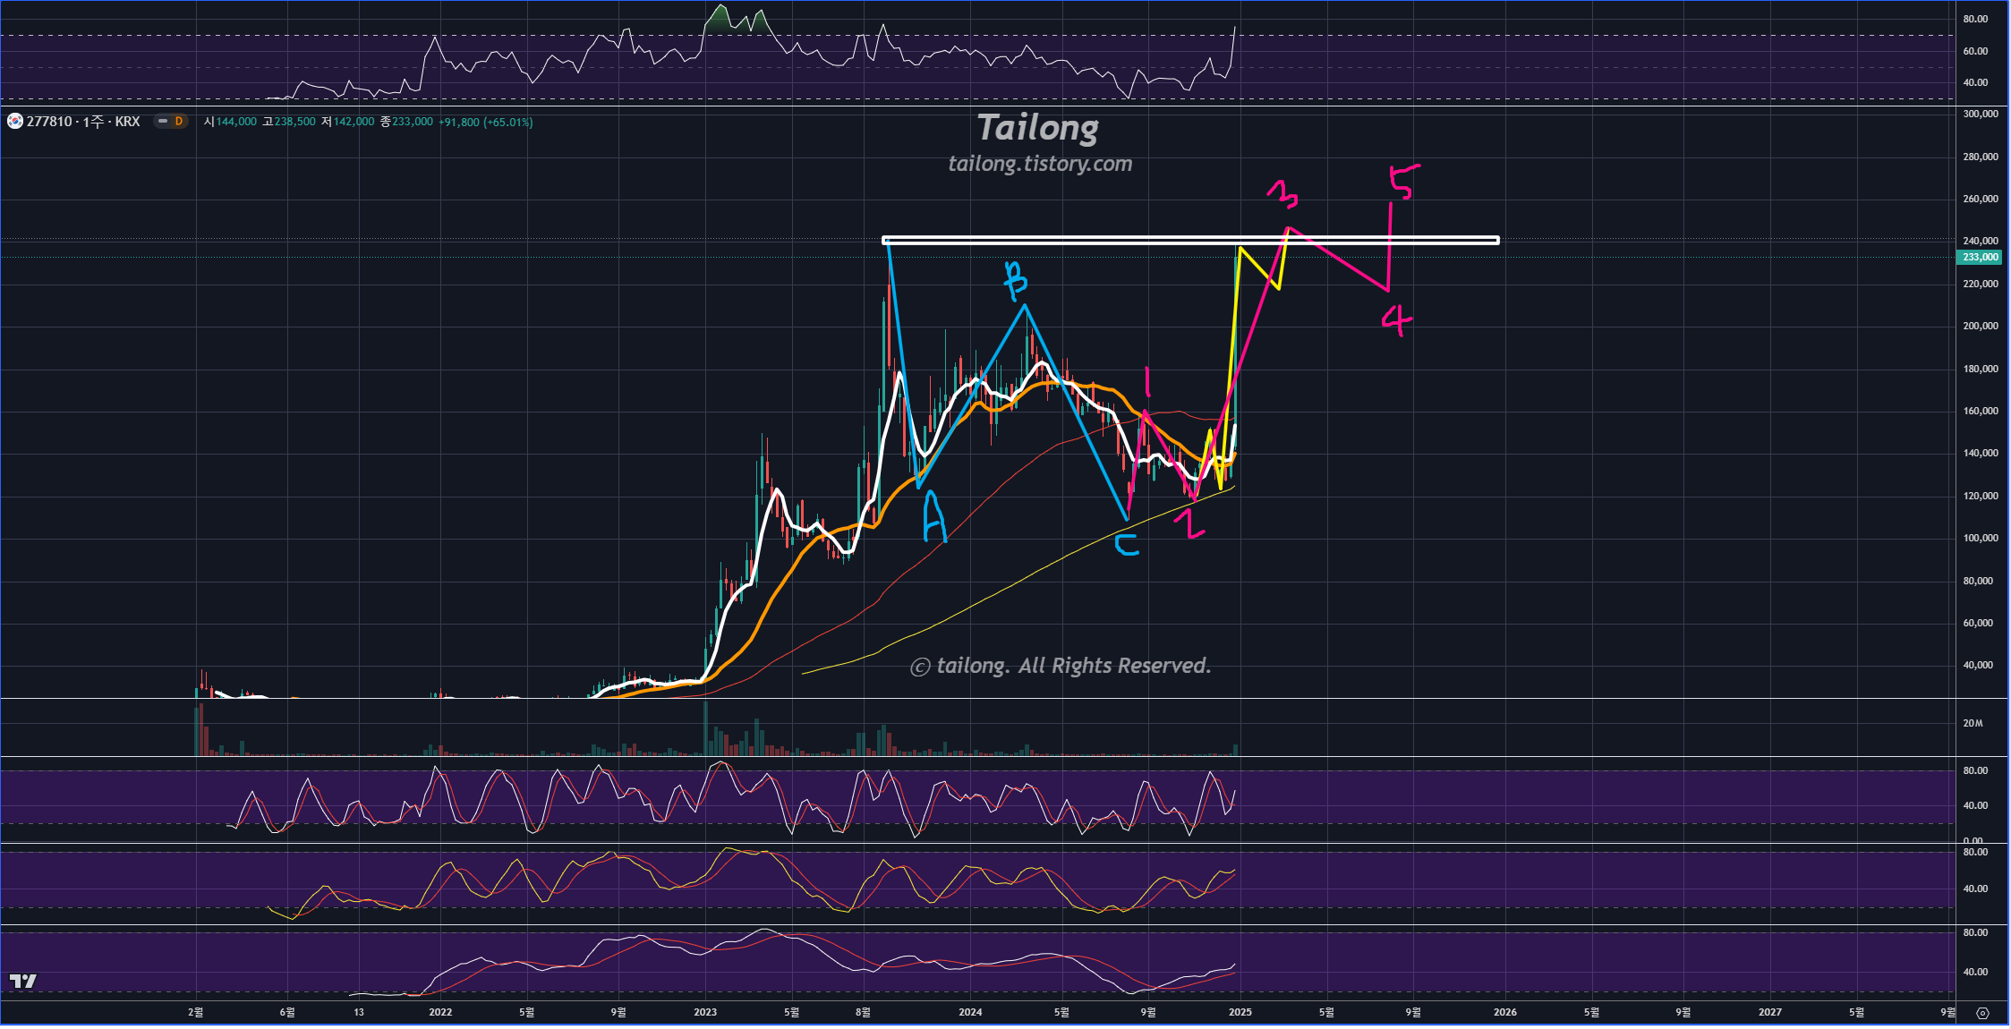
Task: Click the 2025 label on time axis
Action: click(x=1240, y=1013)
